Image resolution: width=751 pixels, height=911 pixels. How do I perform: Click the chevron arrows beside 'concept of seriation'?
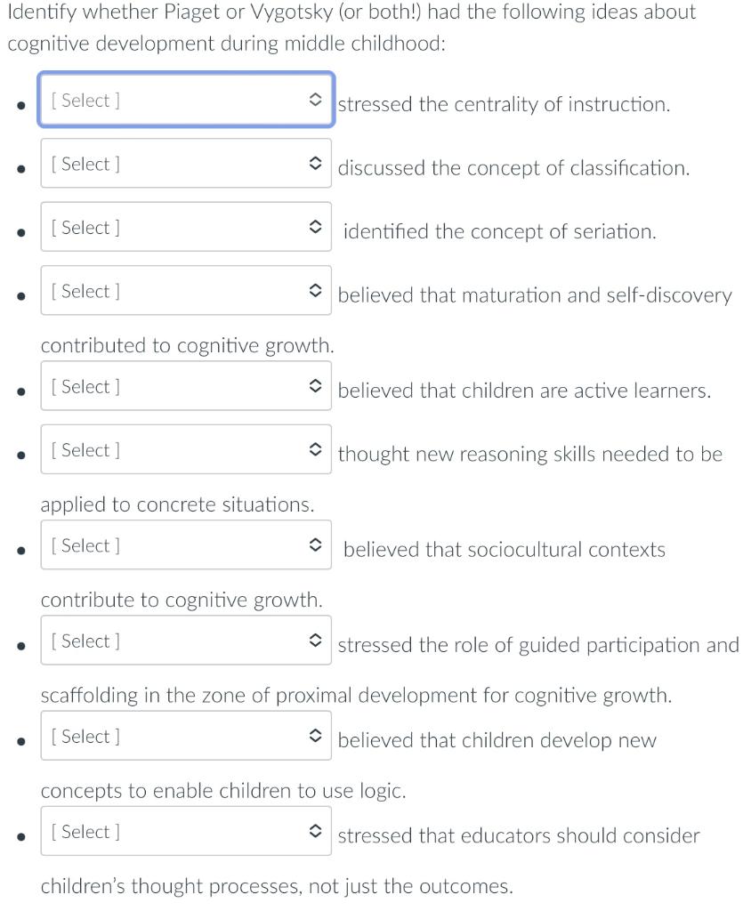coord(314,228)
